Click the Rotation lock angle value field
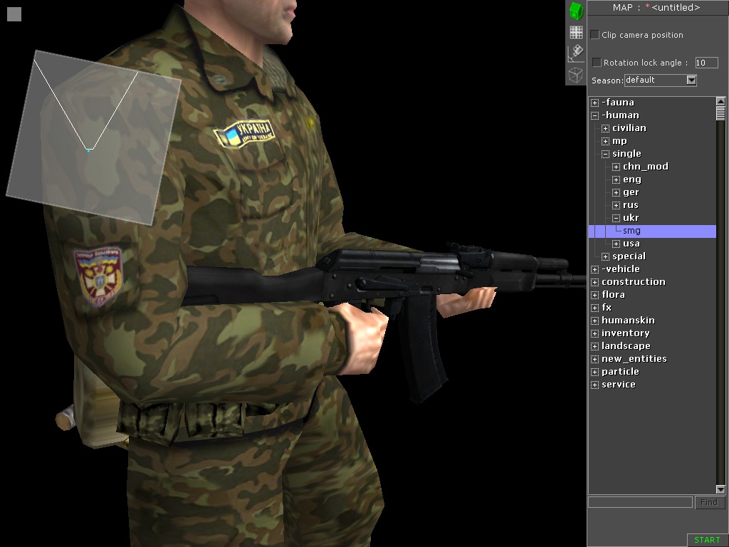Image resolution: width=729 pixels, height=547 pixels. point(706,63)
